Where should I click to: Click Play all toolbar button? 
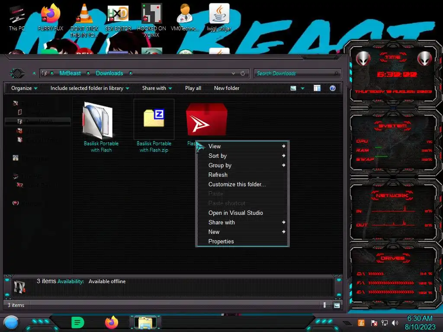coord(193,88)
